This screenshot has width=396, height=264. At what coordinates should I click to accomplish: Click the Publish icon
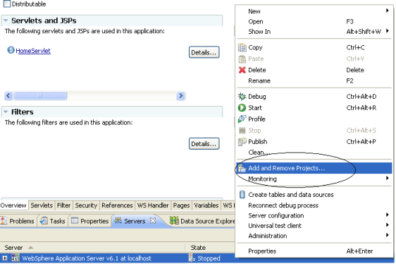tap(242, 141)
